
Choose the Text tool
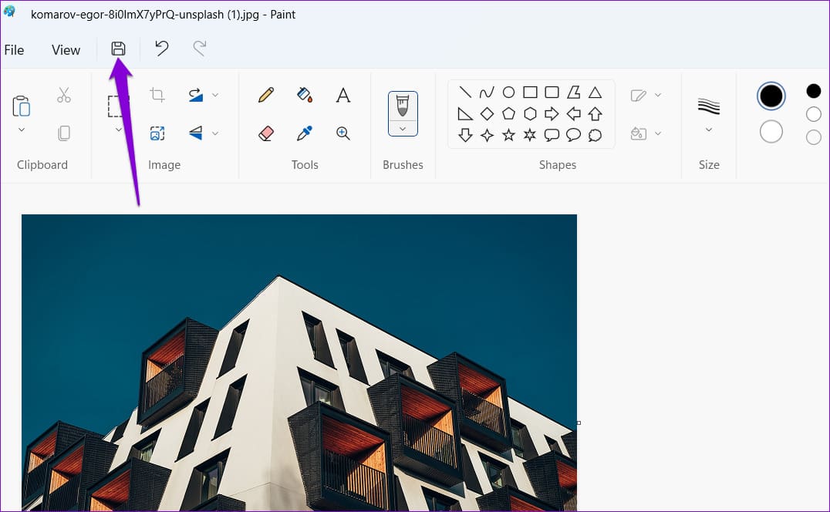[343, 95]
